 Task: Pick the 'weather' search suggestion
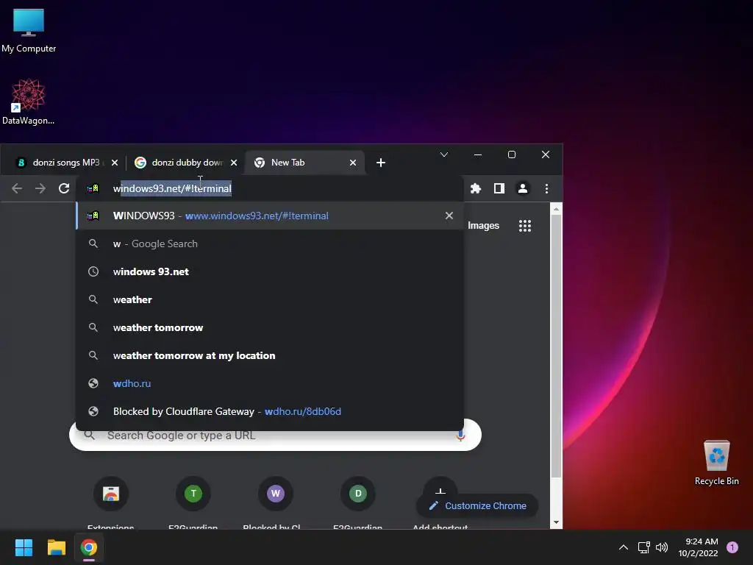click(270, 299)
